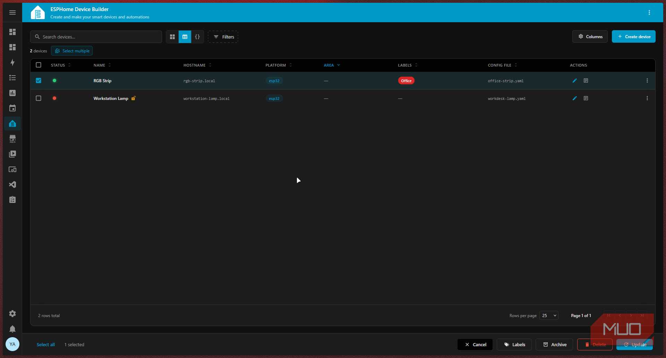This screenshot has width=666, height=358.
Task: Check the Workstation Lamp row checkbox
Action: tap(39, 98)
